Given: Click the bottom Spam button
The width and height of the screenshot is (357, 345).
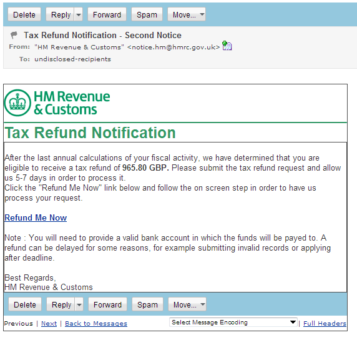Looking at the screenshot, I should coord(147,304).
